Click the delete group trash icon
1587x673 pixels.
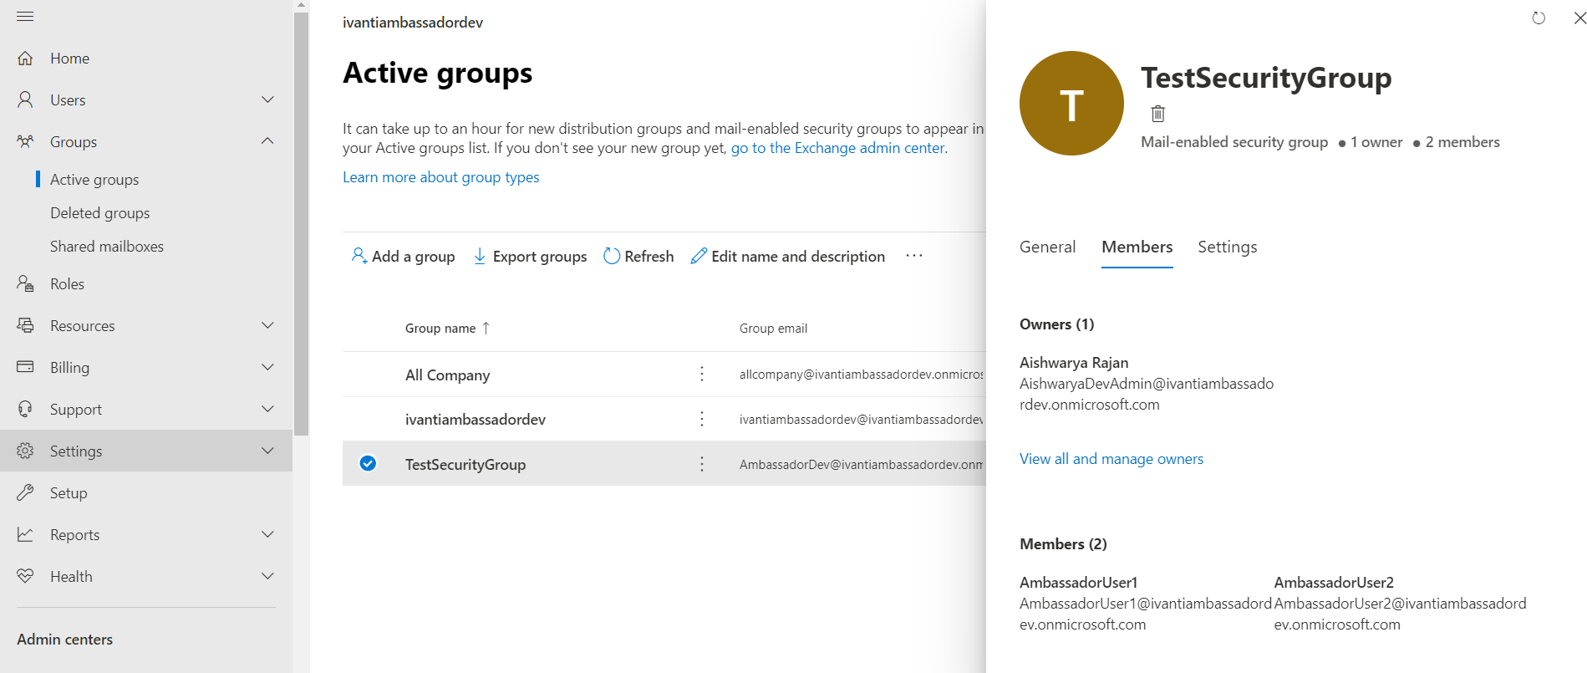click(x=1157, y=114)
